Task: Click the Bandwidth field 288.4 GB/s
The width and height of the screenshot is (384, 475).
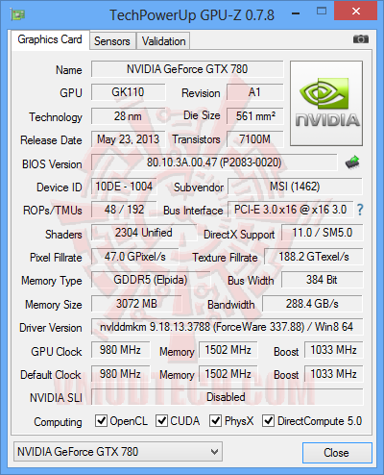Action: pyautogui.click(x=312, y=304)
